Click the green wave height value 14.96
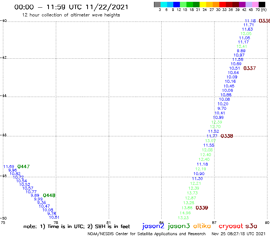 pyautogui.click(x=185, y=213)
